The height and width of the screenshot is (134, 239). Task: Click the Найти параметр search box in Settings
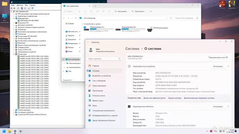pos(104,59)
